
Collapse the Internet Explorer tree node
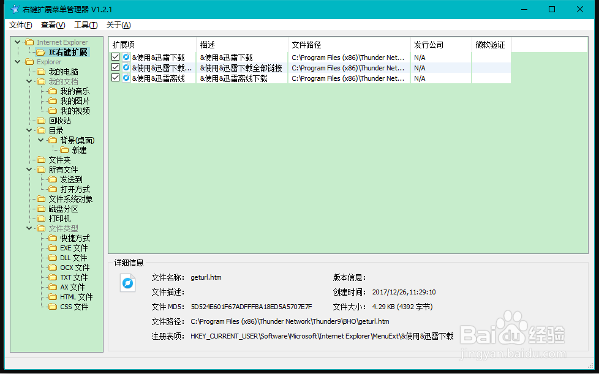[x=18, y=42]
